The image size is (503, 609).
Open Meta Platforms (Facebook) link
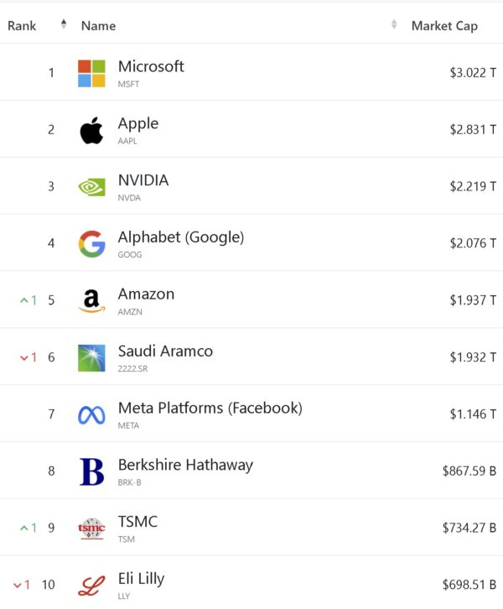[x=210, y=409]
